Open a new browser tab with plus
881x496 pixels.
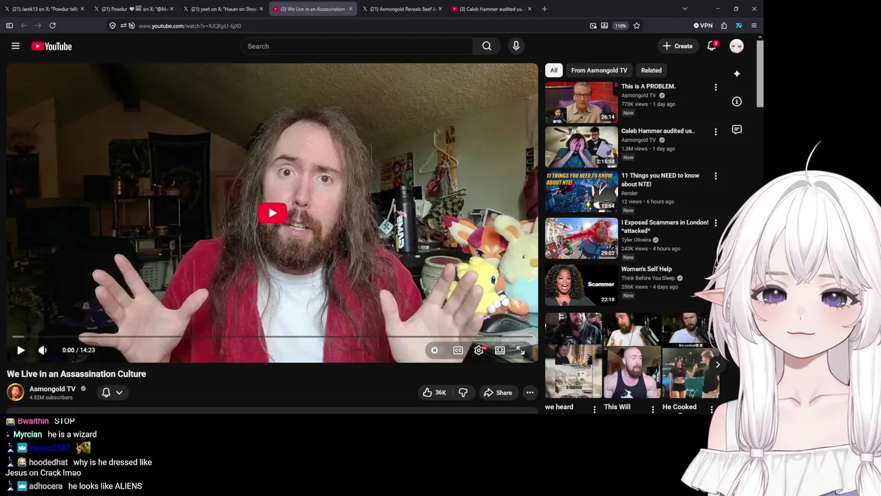[544, 9]
